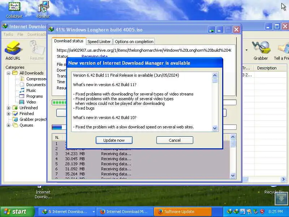
Task: Click the connections list scroll down arrow
Action: coord(233,175)
